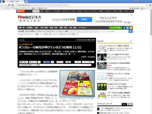Screen dimensions: 152x114
Task: Select the ビジネス tab in top bar
Action: point(36,11)
